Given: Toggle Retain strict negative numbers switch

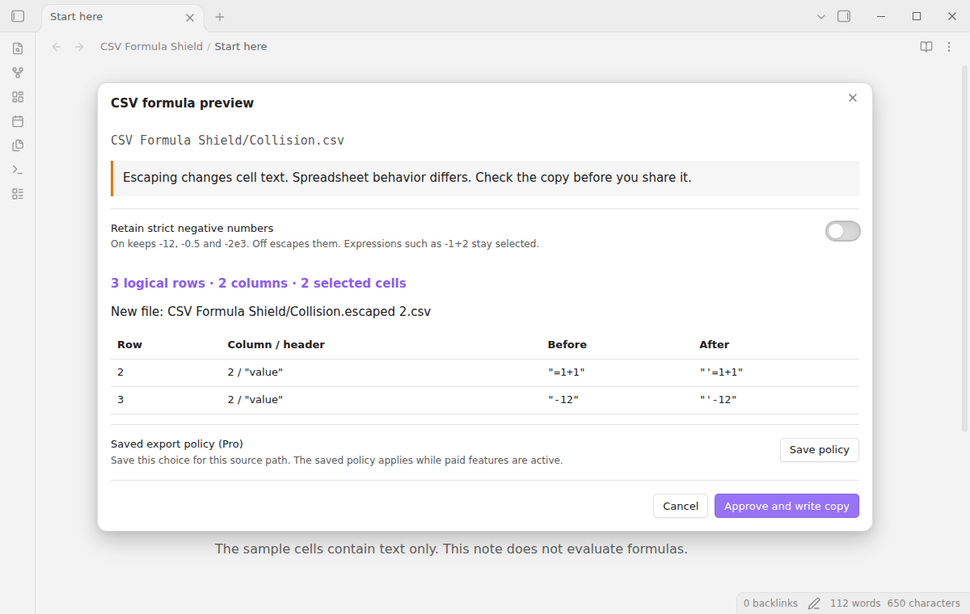Looking at the screenshot, I should pos(843,231).
